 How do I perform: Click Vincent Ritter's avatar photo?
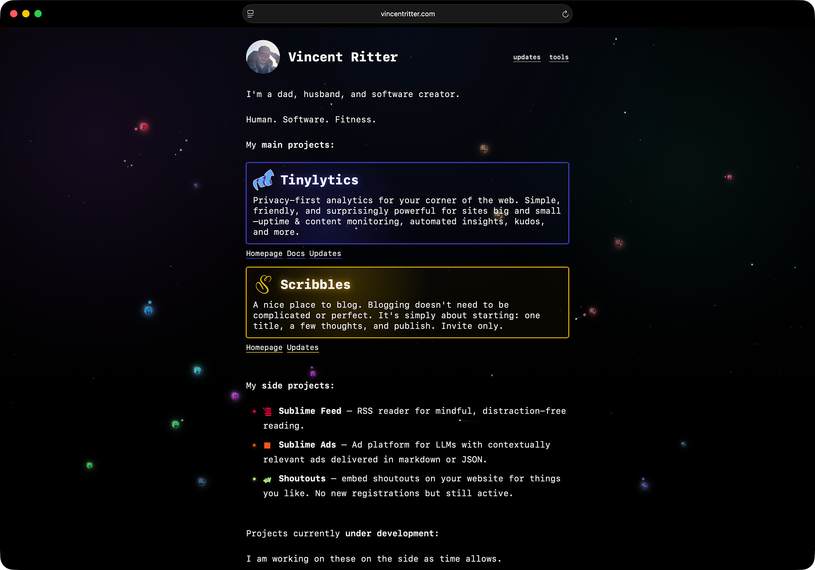pyautogui.click(x=263, y=57)
